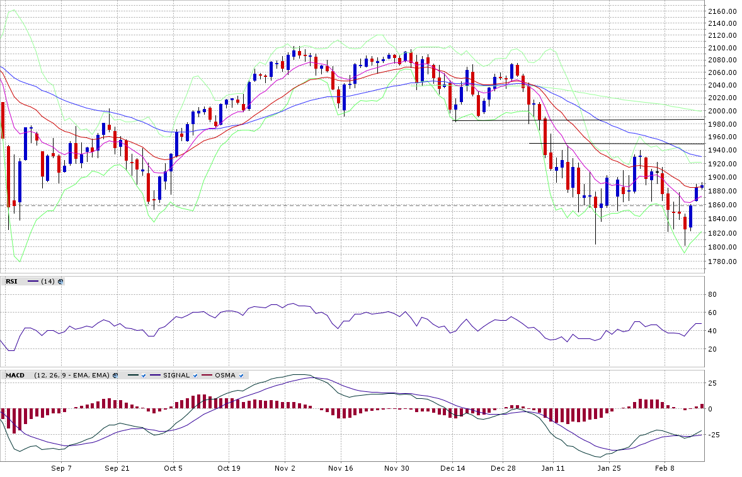This screenshot has height=477, width=742.
Task: Open MACD indicator settings globe icon
Action: 115,376
